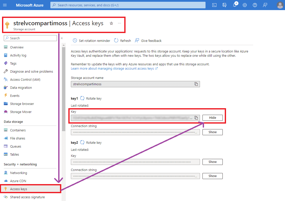The width and height of the screenshot is (285, 201).
Task: Click the Microsoft Azure home logo text
Action: pyautogui.click(x=30, y=5)
